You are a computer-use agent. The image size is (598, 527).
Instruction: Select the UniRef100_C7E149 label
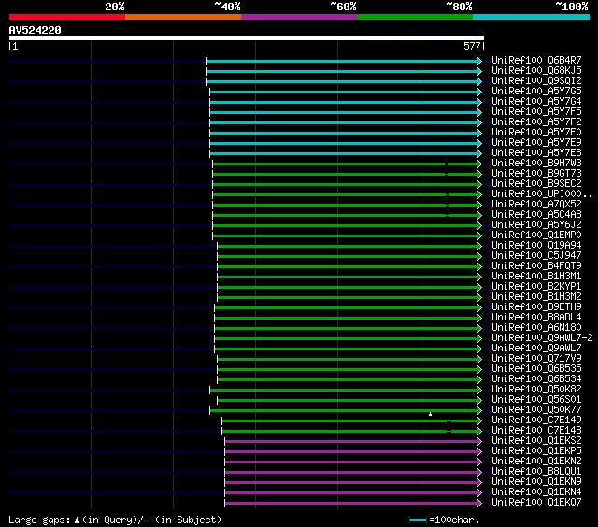click(x=536, y=420)
